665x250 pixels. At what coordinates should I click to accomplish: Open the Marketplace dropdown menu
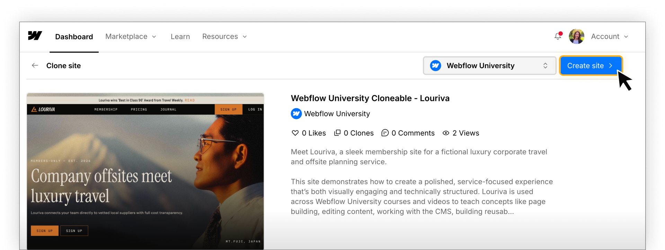click(131, 36)
